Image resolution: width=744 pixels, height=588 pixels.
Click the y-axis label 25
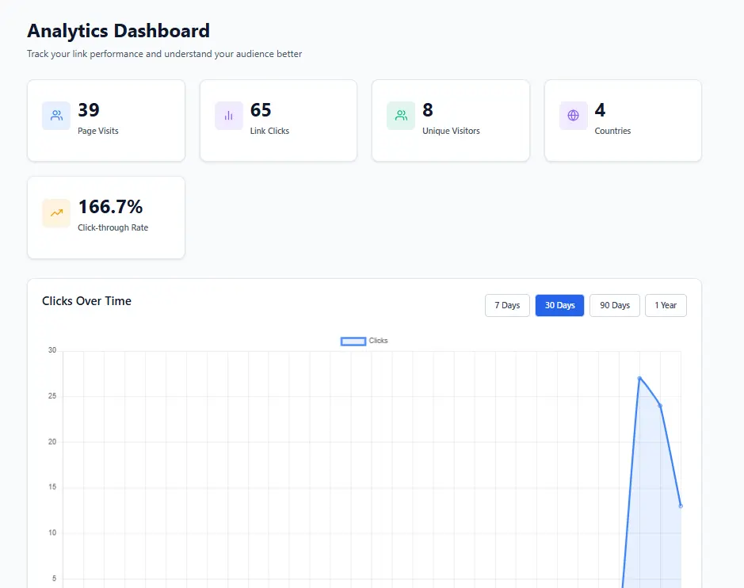pos(52,395)
